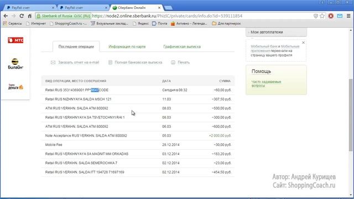Screen dimensions: 354x199
Task: Switch to the second PayPal: счет tab
Action: pyautogui.click(x=83, y=8)
